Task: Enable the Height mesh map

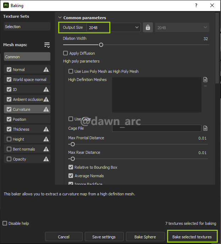Action: tap(9, 139)
